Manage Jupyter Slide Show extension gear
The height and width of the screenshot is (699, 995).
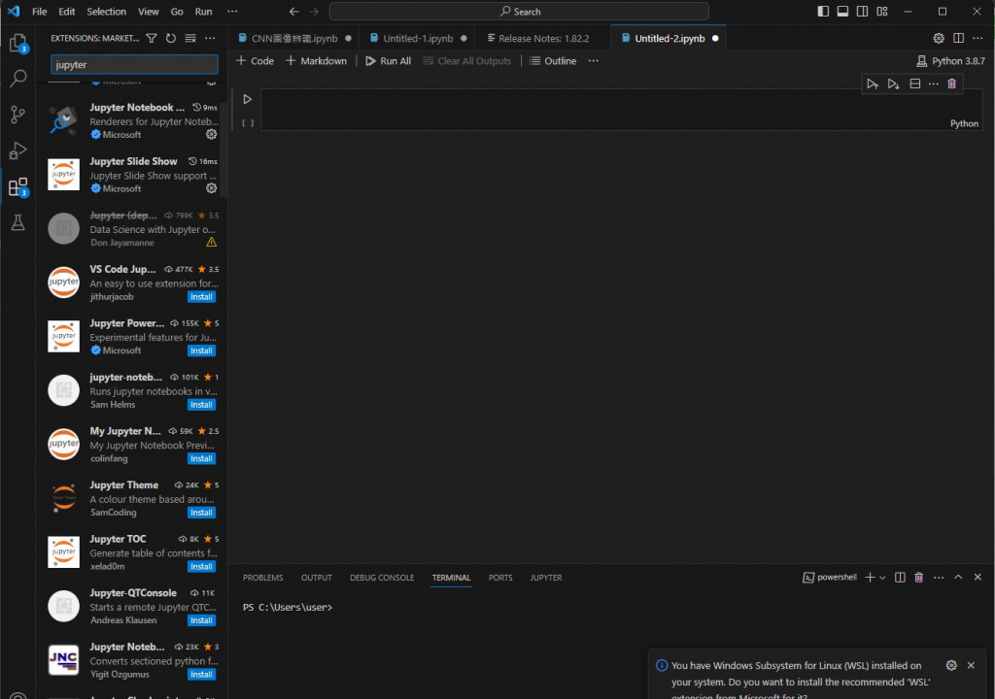tap(211, 188)
